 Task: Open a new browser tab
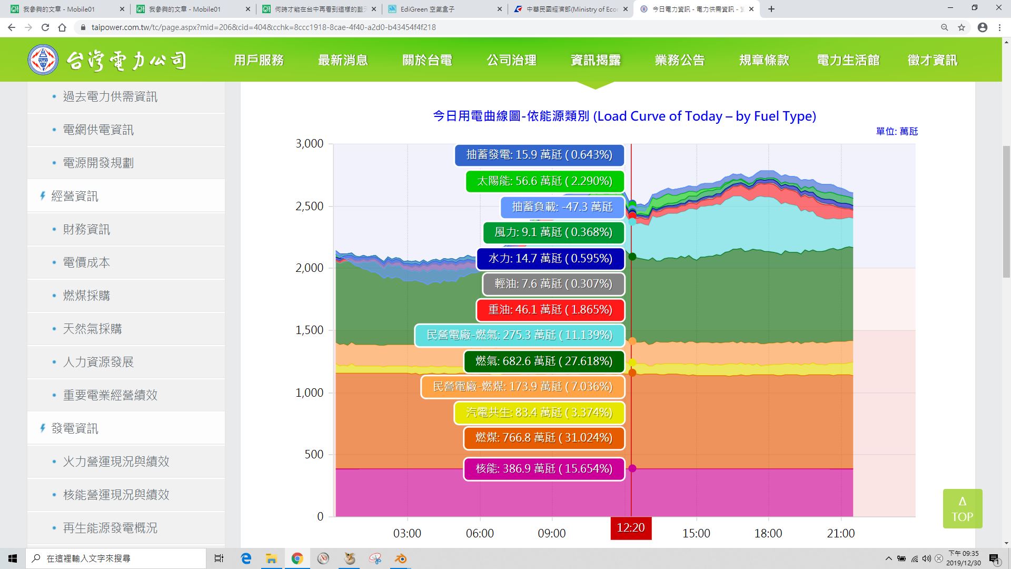click(771, 9)
